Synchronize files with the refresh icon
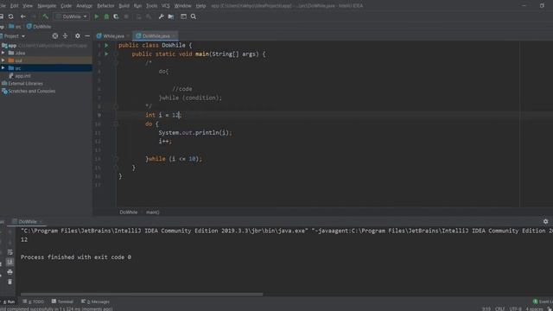Image resolution: width=553 pixels, height=311 pixels. pyautogui.click(x=11, y=16)
